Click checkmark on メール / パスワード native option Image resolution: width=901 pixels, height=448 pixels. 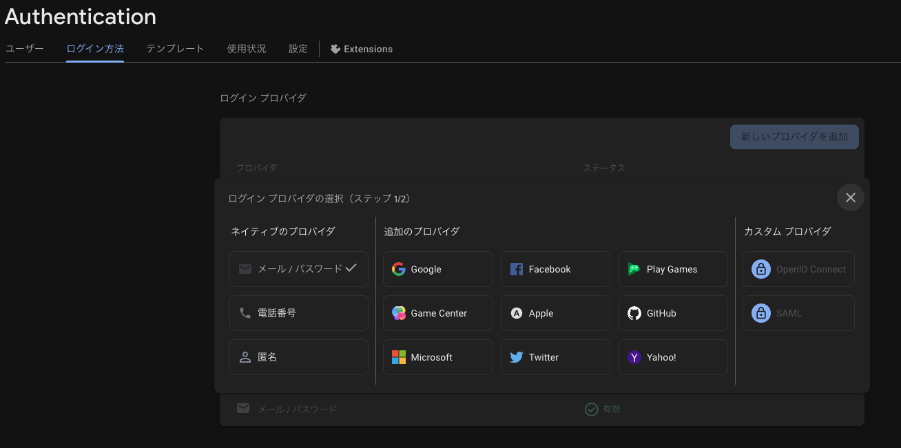coord(351,268)
